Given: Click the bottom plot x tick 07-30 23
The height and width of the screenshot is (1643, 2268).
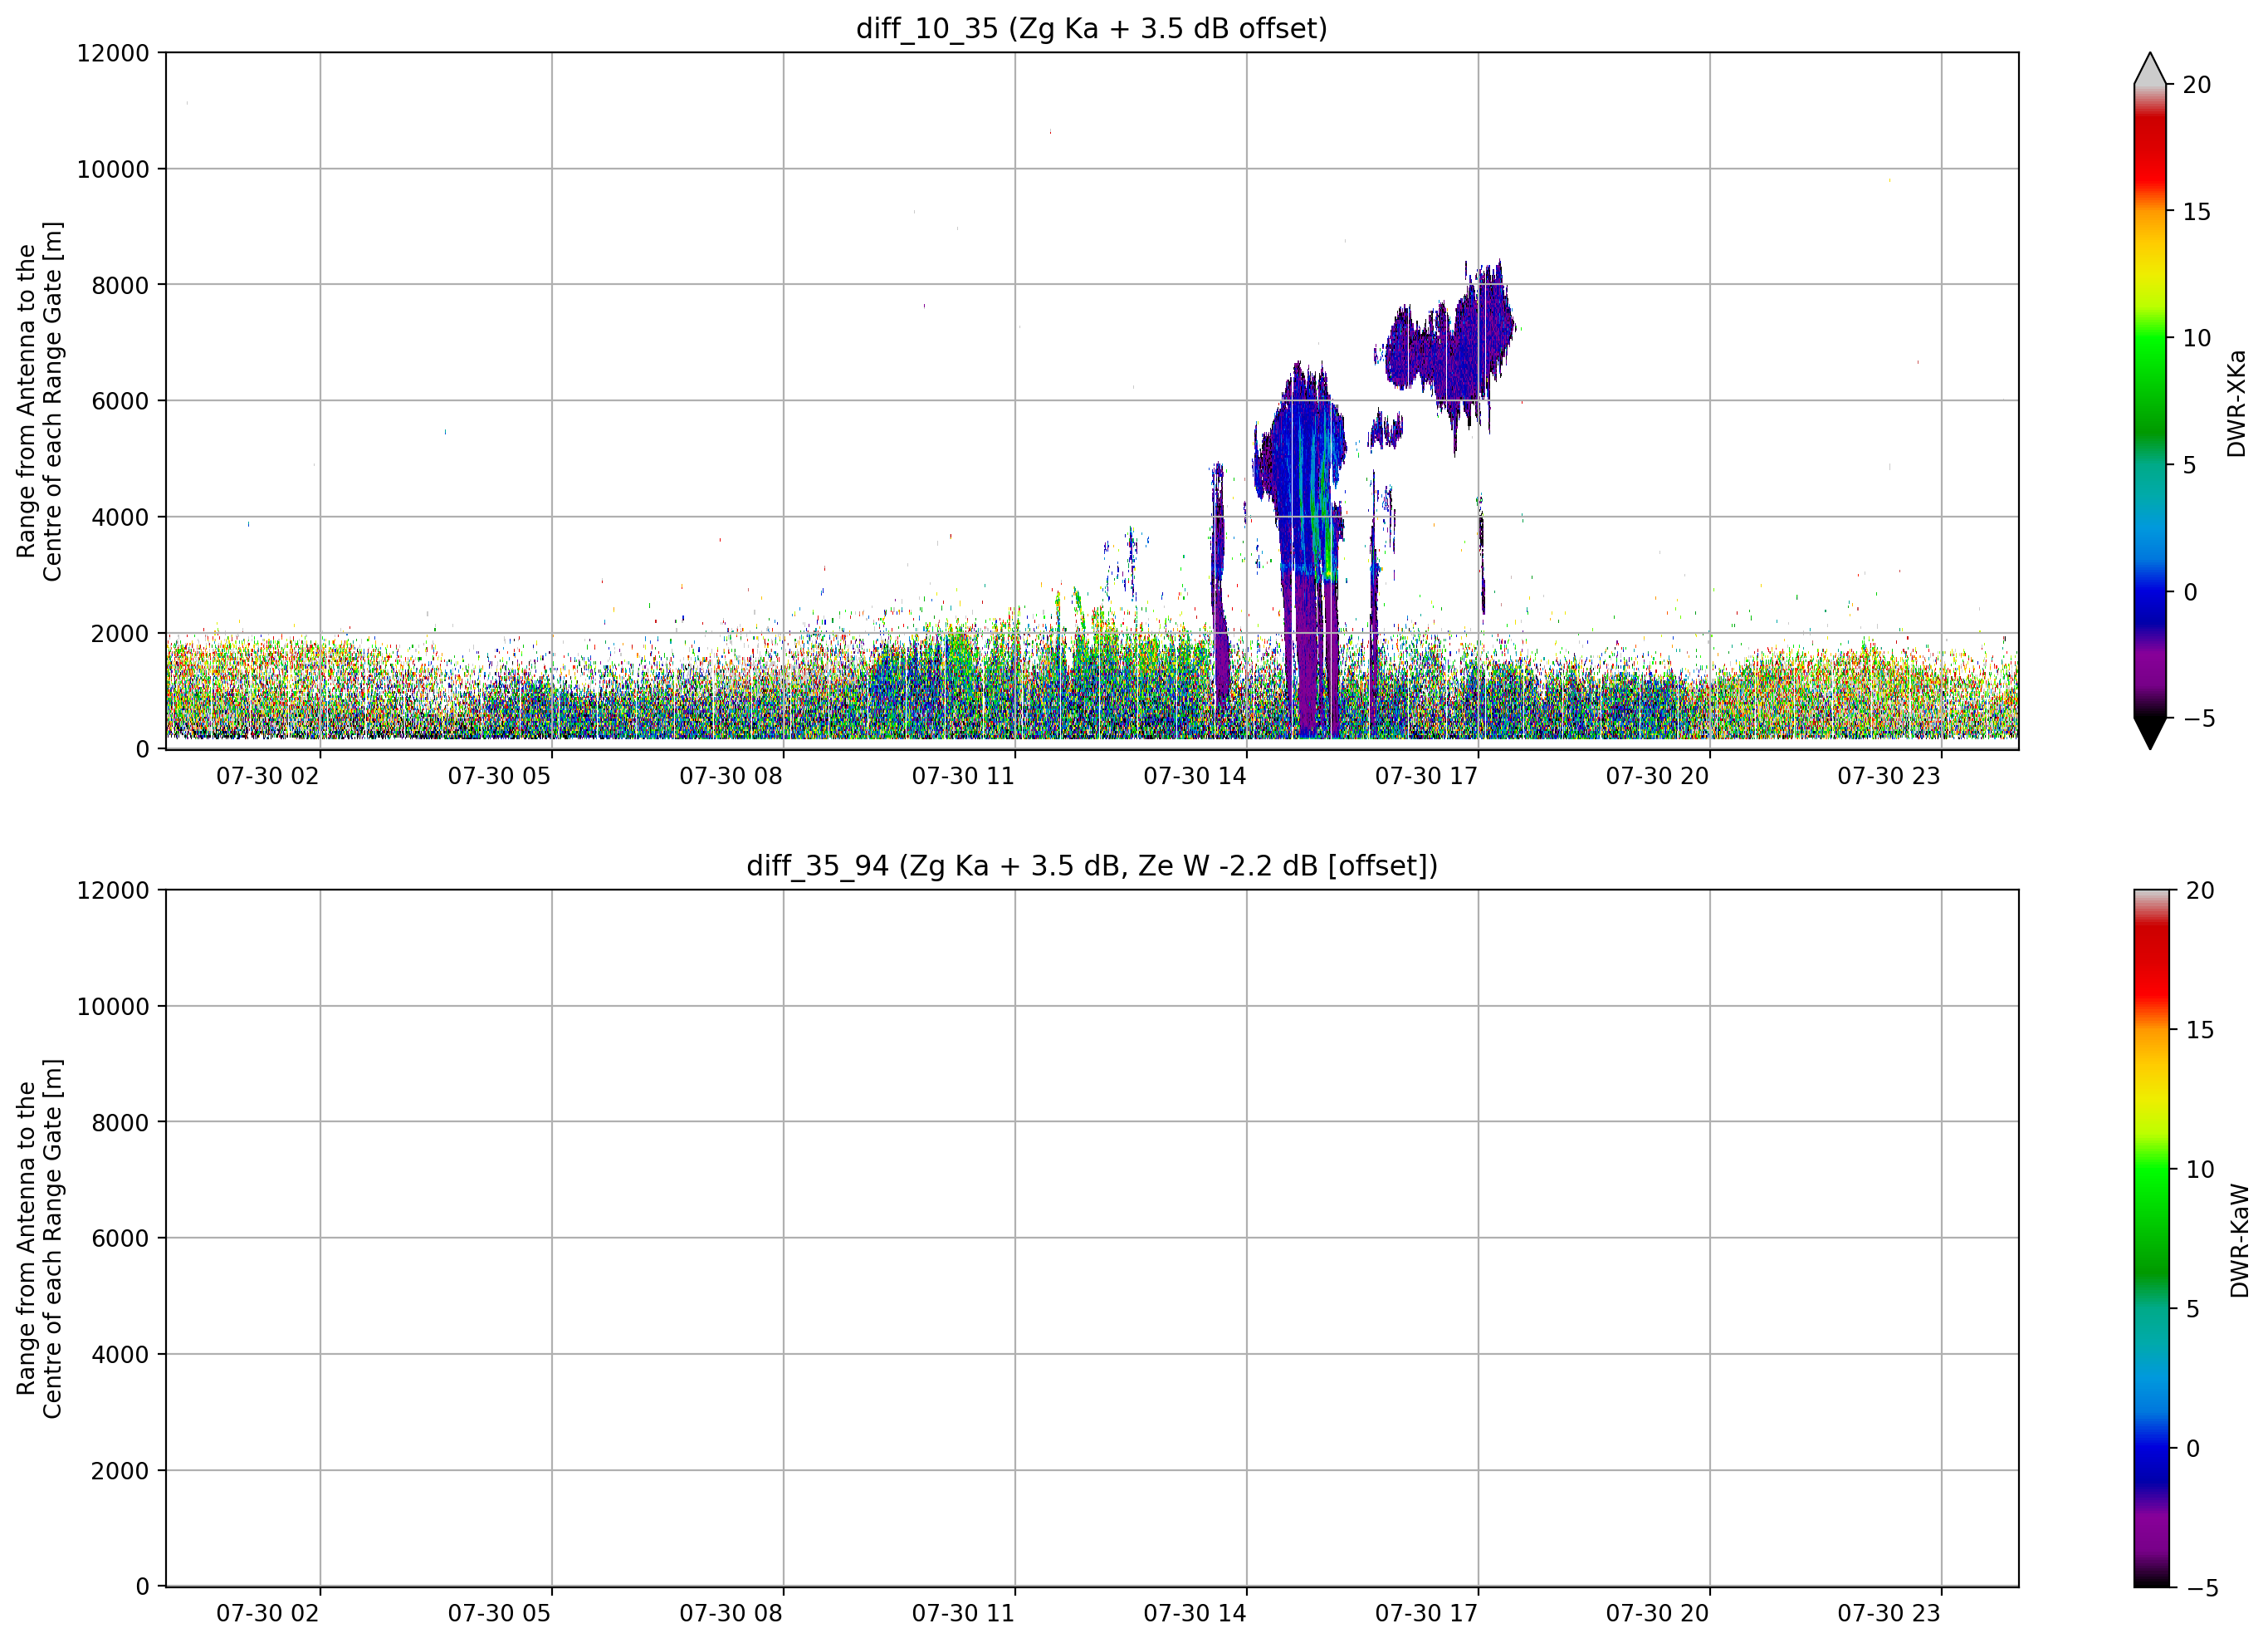Looking at the screenshot, I should pos(1889,1613).
